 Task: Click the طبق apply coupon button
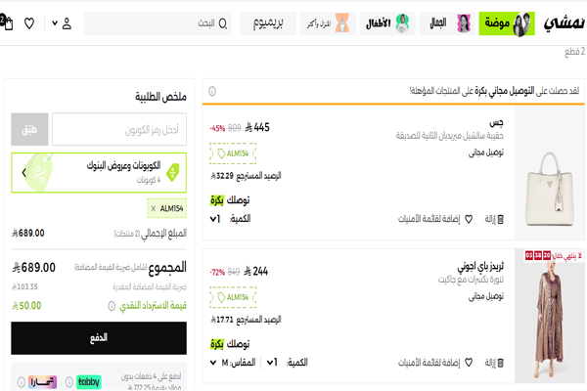(29, 129)
